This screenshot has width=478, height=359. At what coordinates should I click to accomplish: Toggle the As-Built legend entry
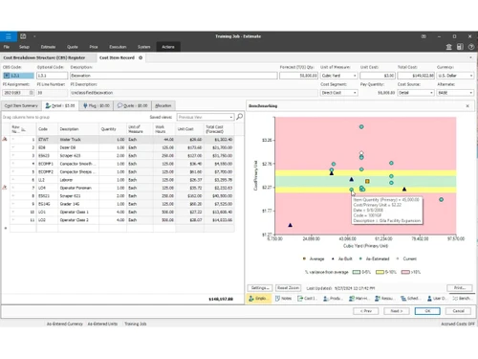coord(342,258)
